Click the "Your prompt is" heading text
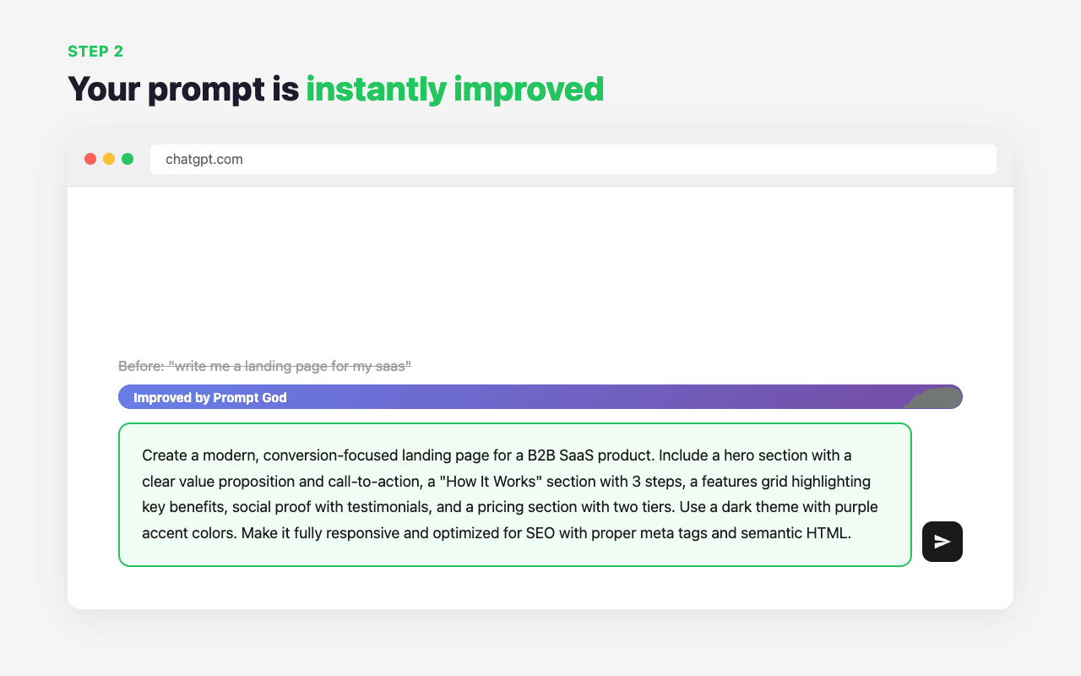 pos(183,89)
